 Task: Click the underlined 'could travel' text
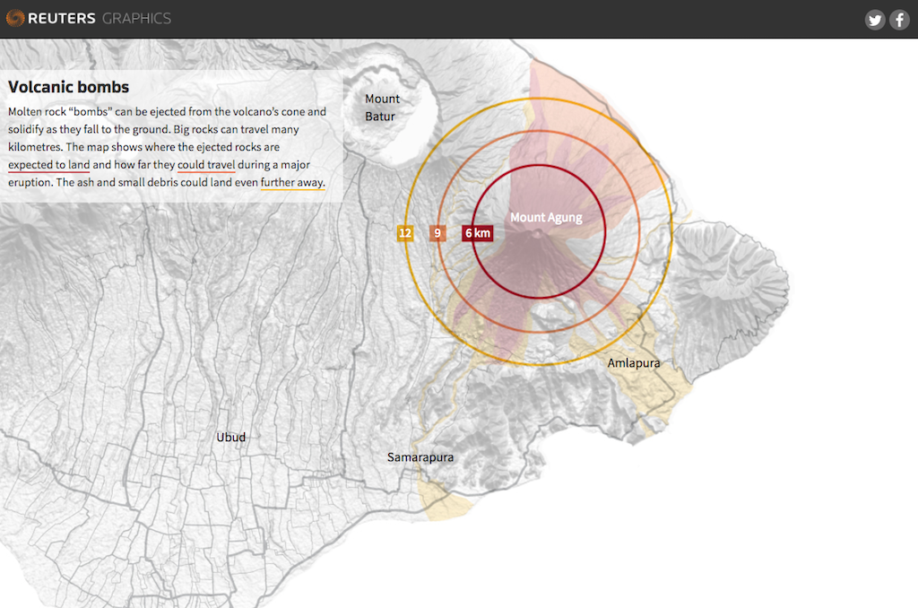206,165
